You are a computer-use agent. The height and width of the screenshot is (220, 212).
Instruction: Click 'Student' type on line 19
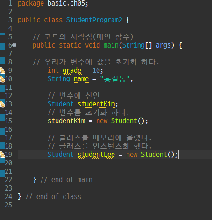pos(61,155)
